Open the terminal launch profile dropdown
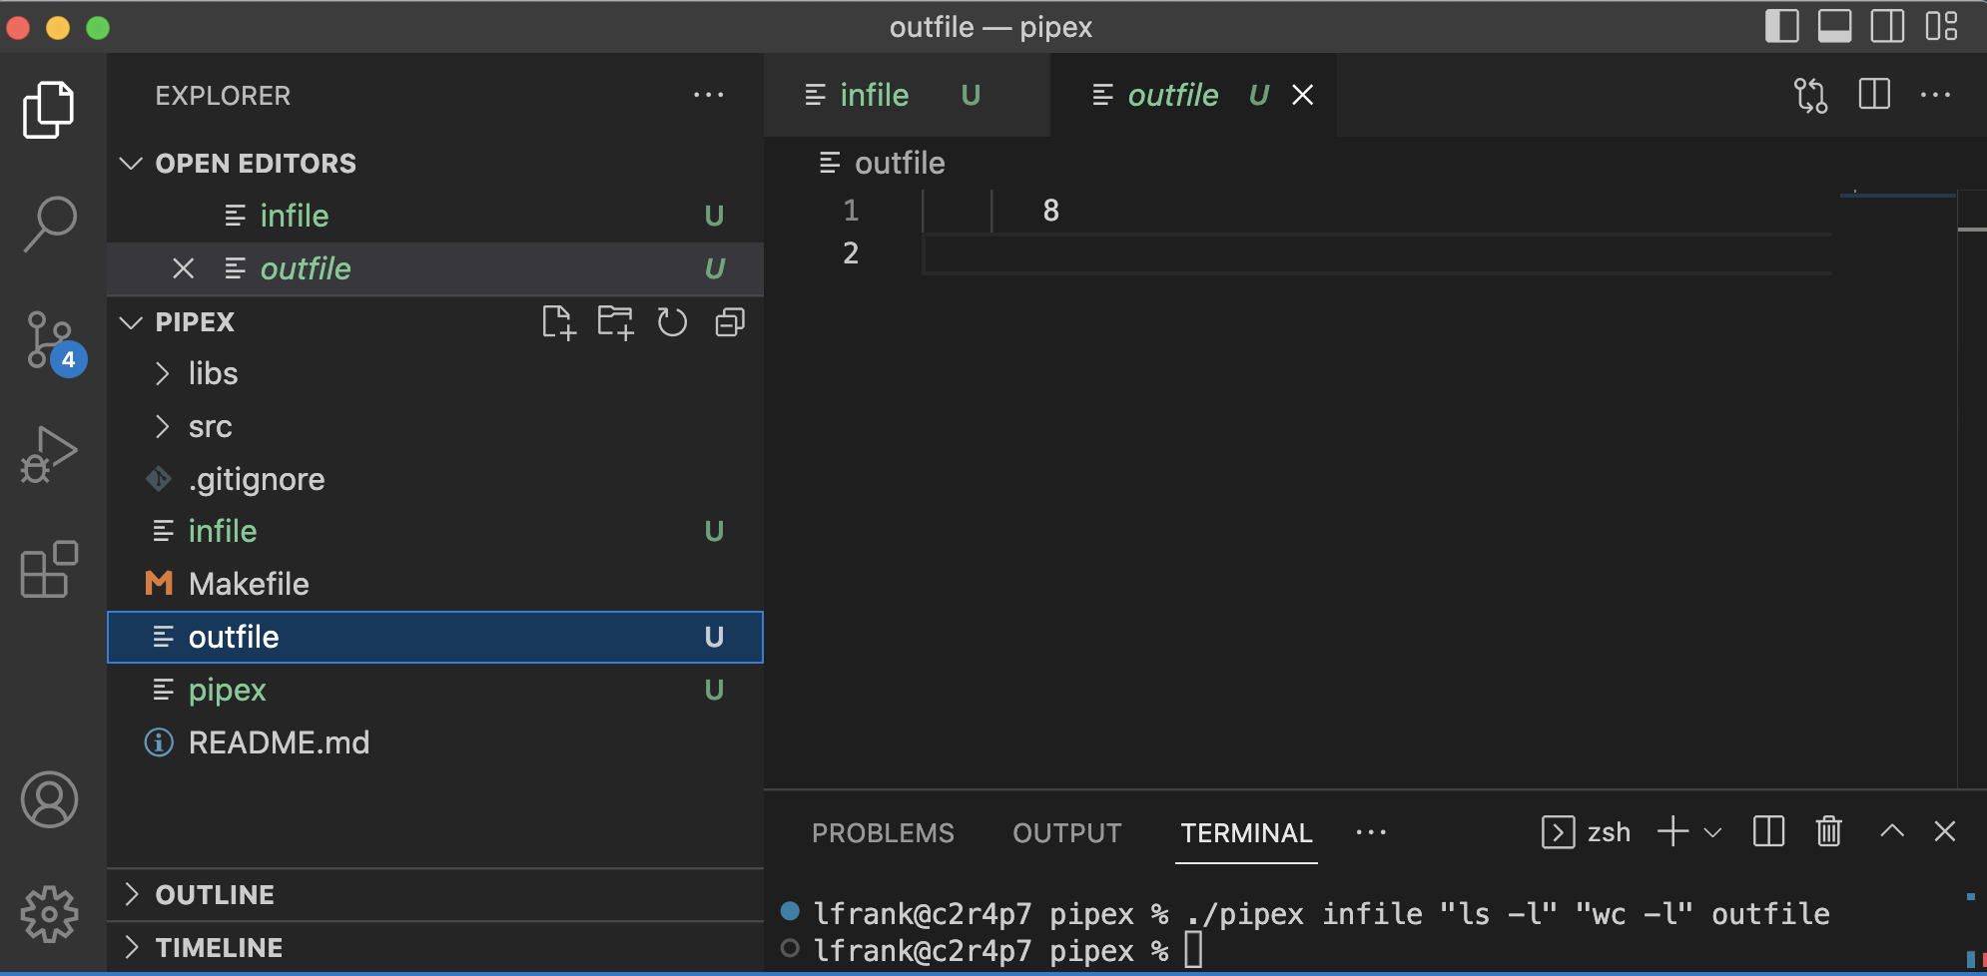This screenshot has height=976, width=1987. coord(1712,832)
